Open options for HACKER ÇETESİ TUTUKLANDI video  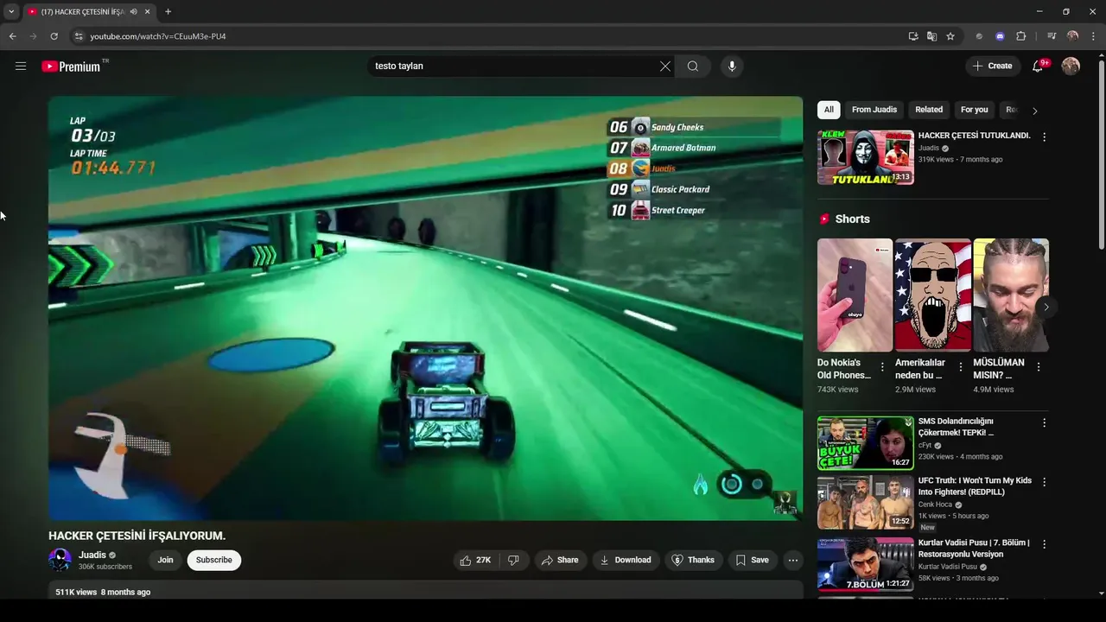(1044, 137)
